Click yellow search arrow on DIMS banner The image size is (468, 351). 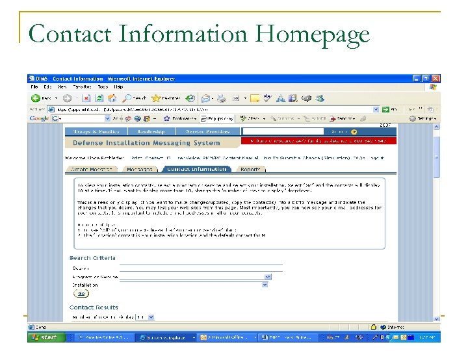(354, 132)
